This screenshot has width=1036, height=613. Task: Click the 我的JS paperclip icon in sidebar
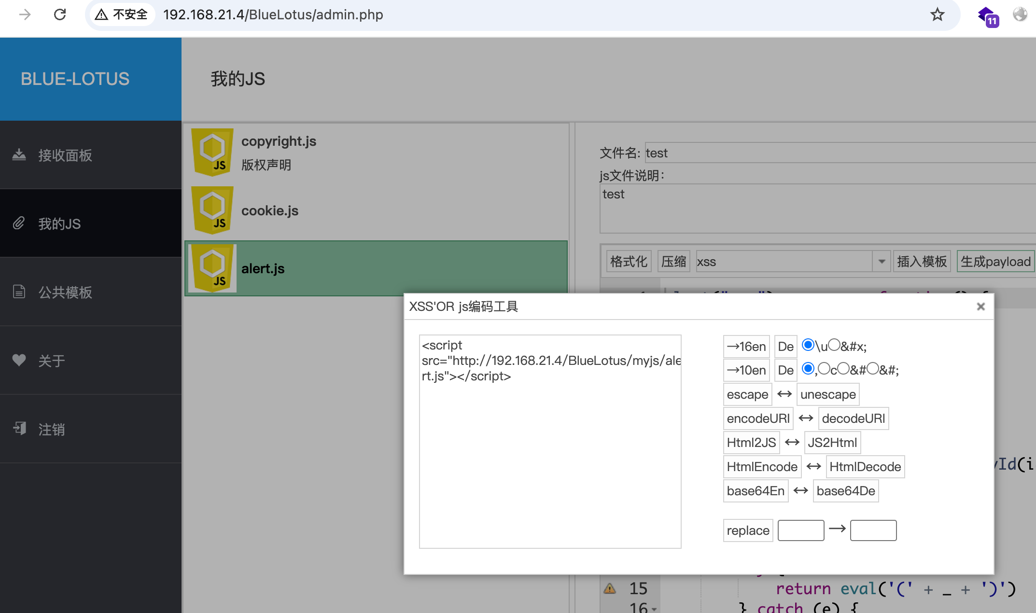click(19, 223)
